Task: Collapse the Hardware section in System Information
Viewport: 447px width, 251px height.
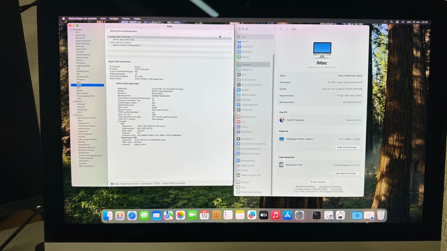Action: tap(71, 30)
